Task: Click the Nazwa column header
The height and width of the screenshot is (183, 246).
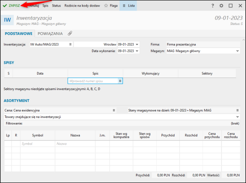Action: coord(75,135)
